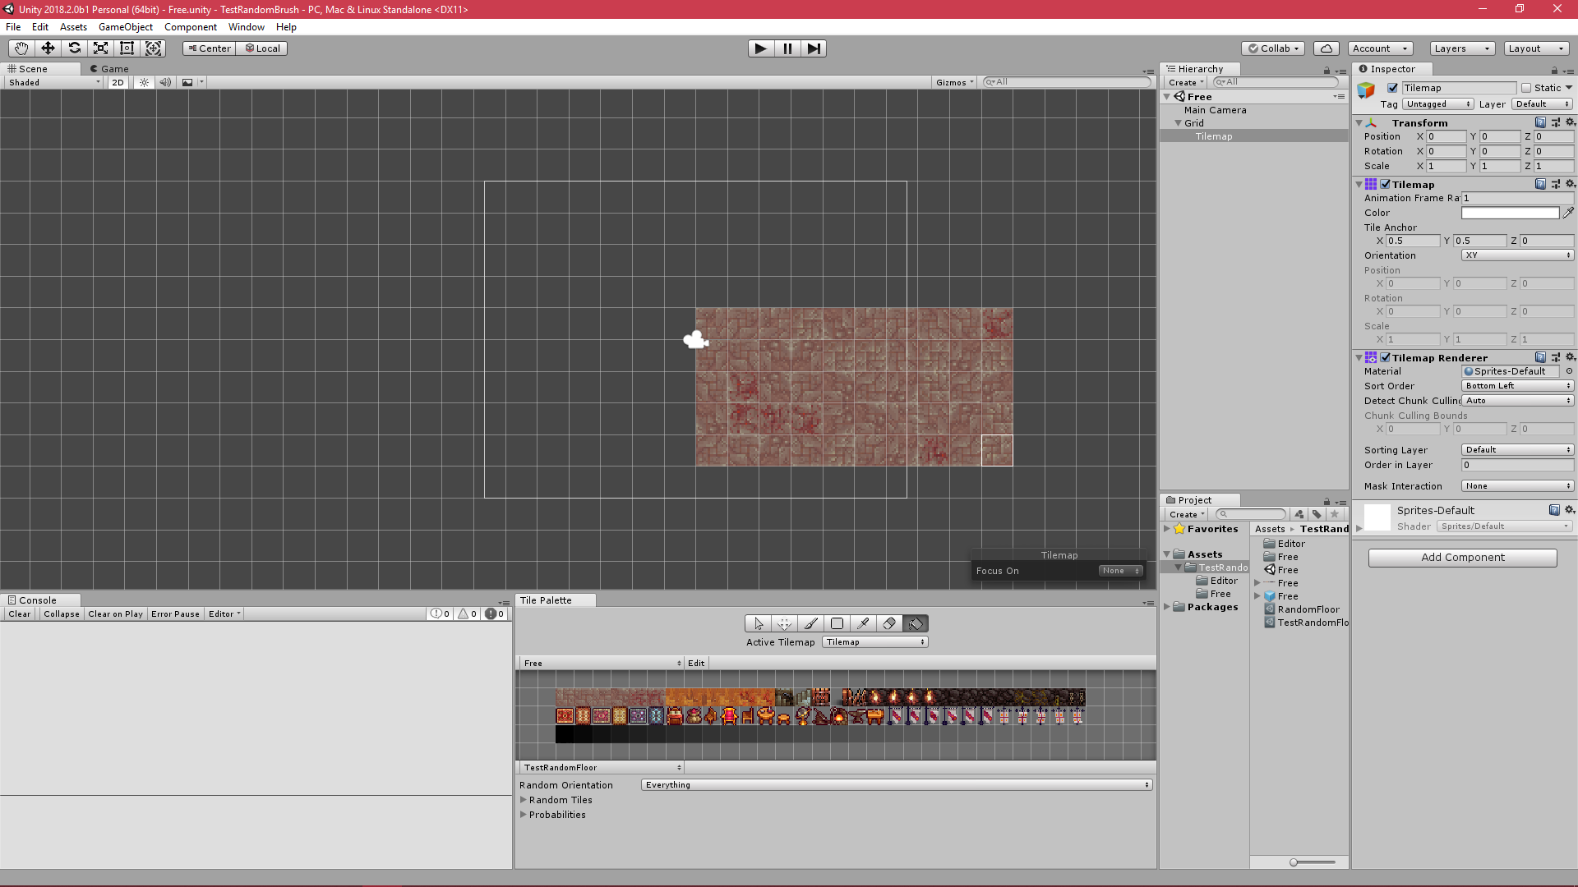Choose the box fill tool in Tile Palette

coord(837,623)
